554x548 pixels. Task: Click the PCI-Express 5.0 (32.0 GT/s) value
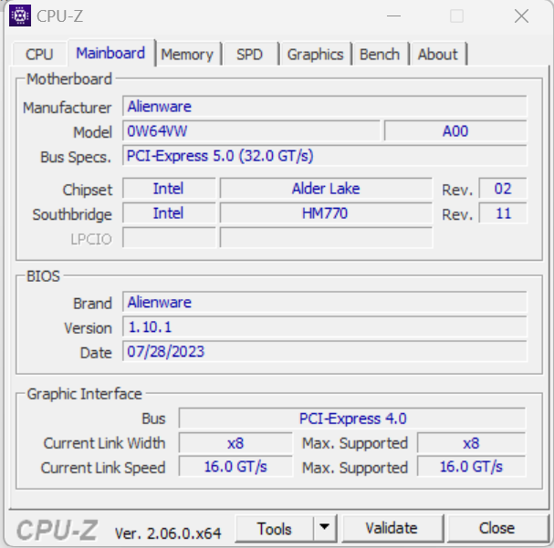point(324,156)
